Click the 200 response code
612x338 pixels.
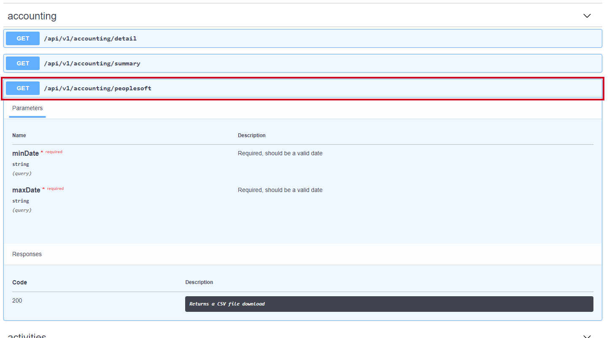click(17, 300)
